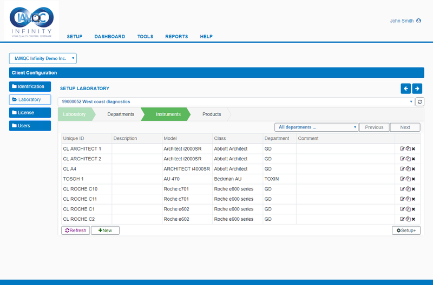433x285 pixels.
Task: Open the Identification section in sidebar
Action: [x=30, y=86]
